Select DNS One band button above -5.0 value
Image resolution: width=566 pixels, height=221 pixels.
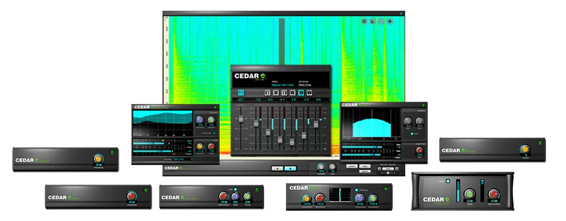276,93
